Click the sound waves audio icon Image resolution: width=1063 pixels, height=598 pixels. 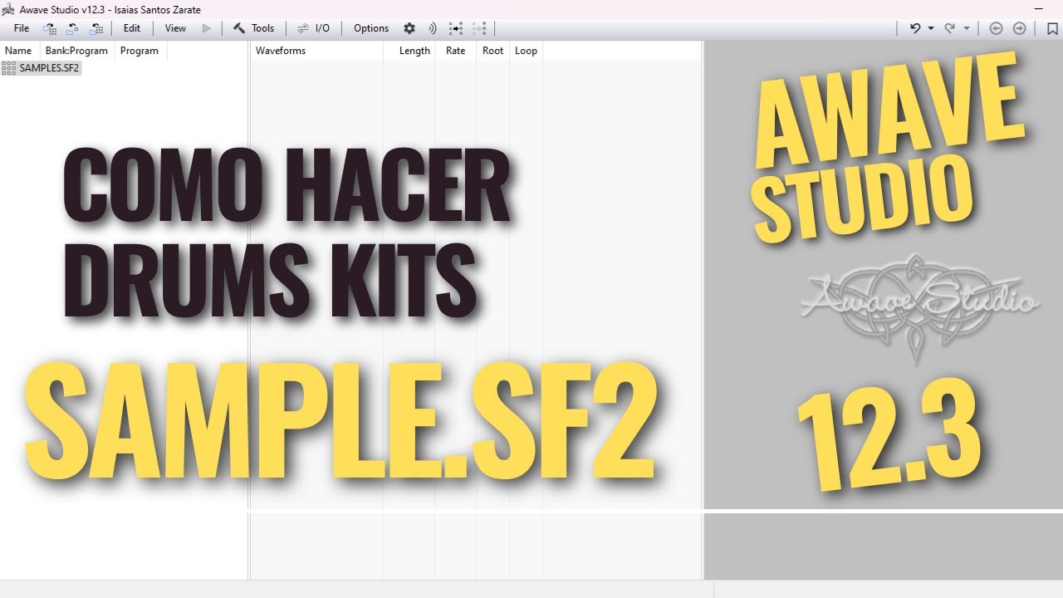pos(433,28)
